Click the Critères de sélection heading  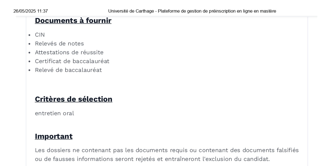click(74, 99)
